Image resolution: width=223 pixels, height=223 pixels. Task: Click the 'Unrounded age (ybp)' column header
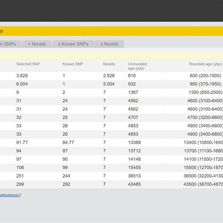pos(137,66)
